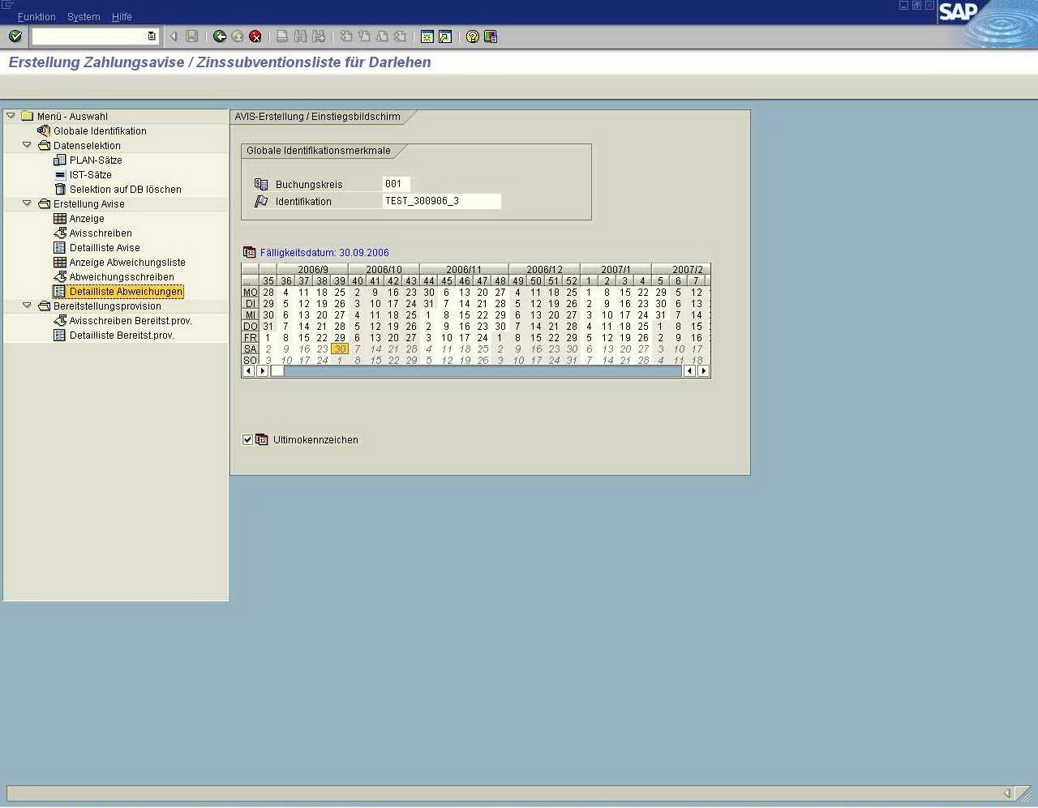This screenshot has width=1038, height=808.
Task: Open the Hilfe menu
Action: tap(122, 17)
